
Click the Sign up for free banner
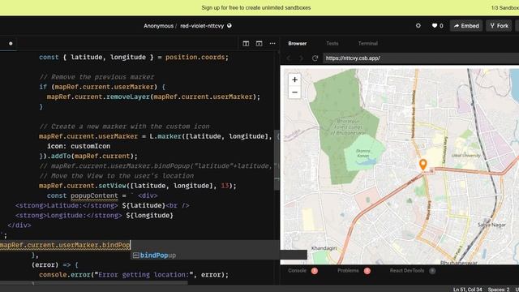coord(256,7)
